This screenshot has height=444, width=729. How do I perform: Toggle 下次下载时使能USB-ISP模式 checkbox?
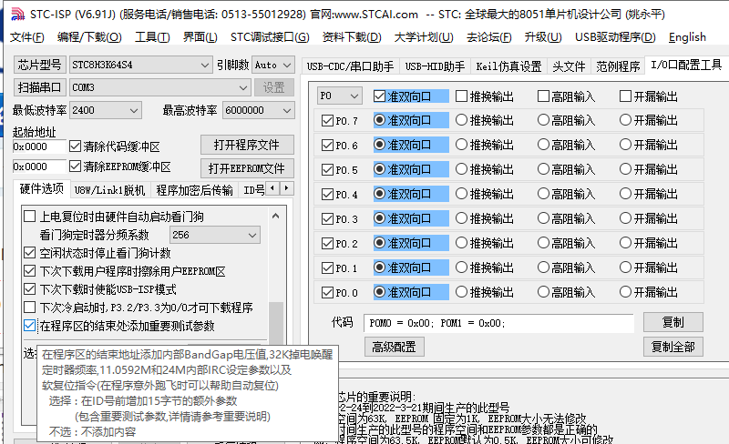pos(30,289)
